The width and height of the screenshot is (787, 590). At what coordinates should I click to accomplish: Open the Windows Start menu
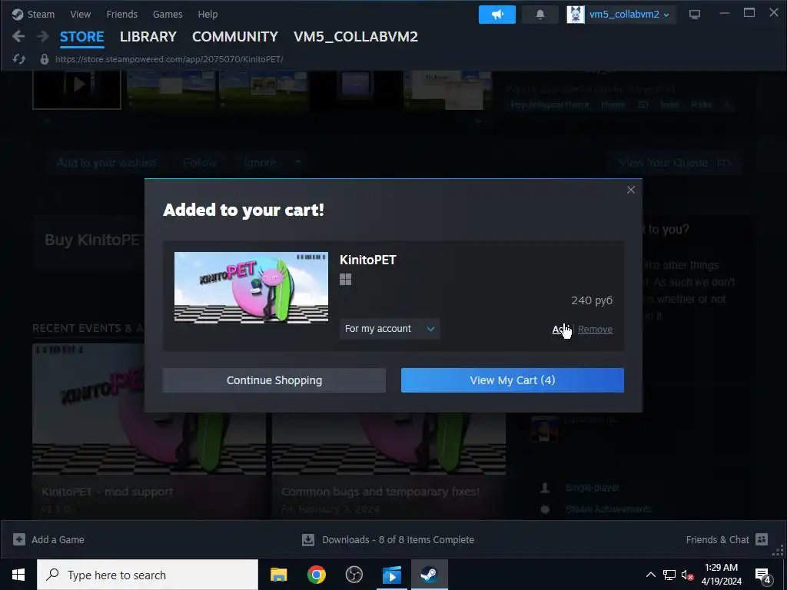point(18,575)
